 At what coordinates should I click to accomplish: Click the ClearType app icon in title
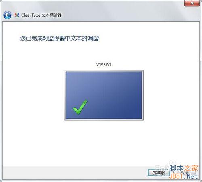(x=17, y=15)
